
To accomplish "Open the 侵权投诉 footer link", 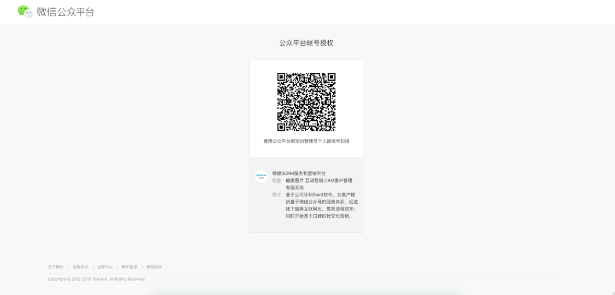I will (x=154, y=267).
